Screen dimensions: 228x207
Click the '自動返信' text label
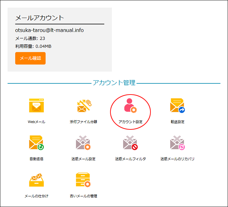pos(36,159)
